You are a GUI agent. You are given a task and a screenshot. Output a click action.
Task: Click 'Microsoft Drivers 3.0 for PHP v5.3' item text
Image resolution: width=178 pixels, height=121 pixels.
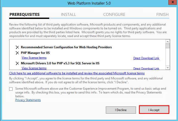pyautogui.click(x=60, y=63)
